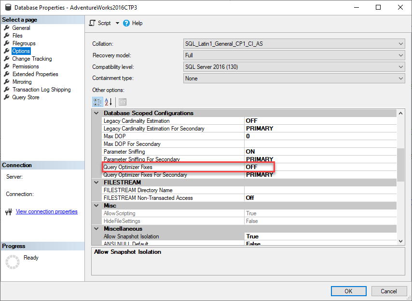Click database icon in title bar
The width and height of the screenshot is (412, 301).
[x=8, y=7]
